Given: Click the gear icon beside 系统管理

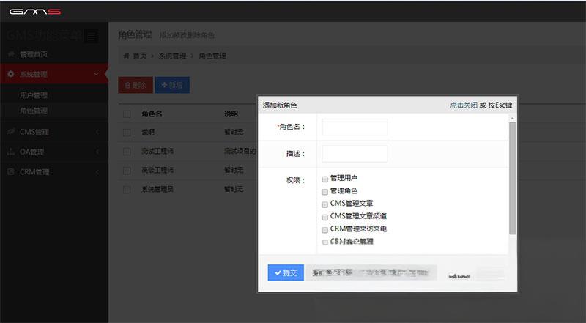Looking at the screenshot, I should click(11, 74).
